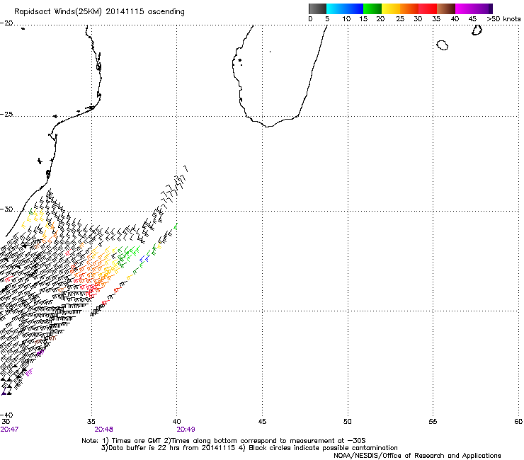Image resolution: width=524 pixels, height=460 pixels.
Task: Click the 45 longitude axis label
Action: (x=262, y=422)
